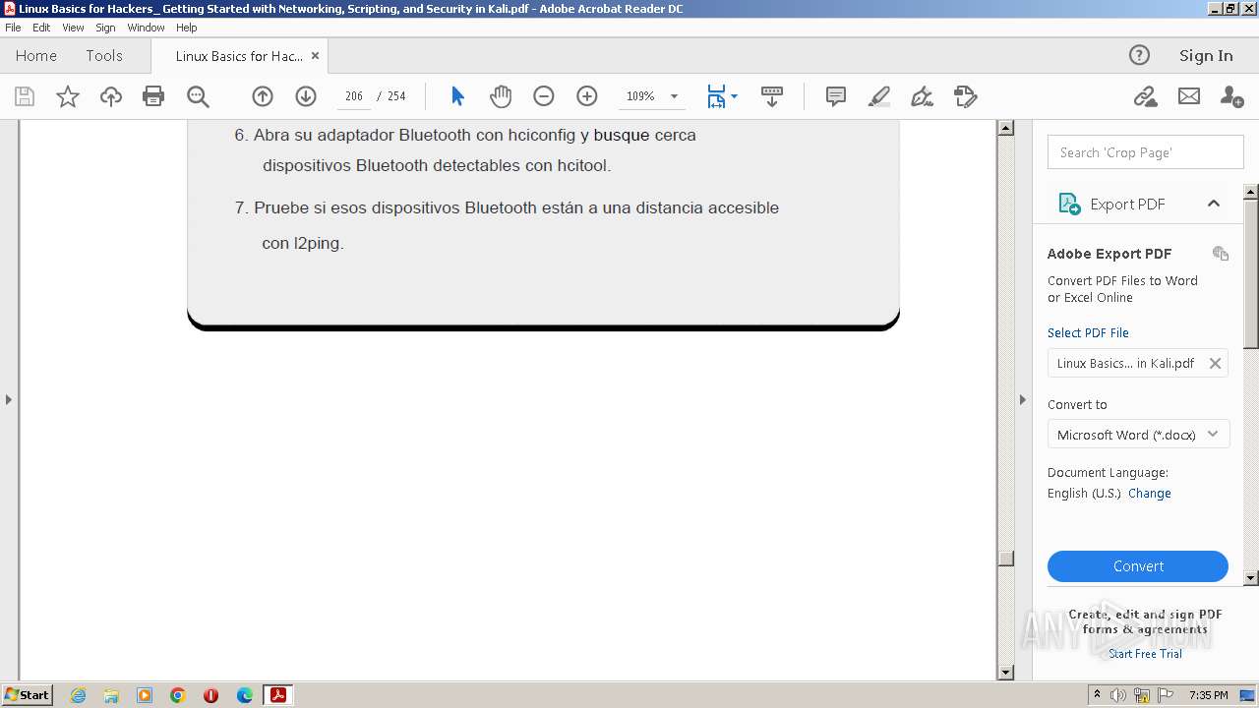Image resolution: width=1259 pixels, height=708 pixels.
Task: Click the volume tray icon
Action: pos(1118,695)
